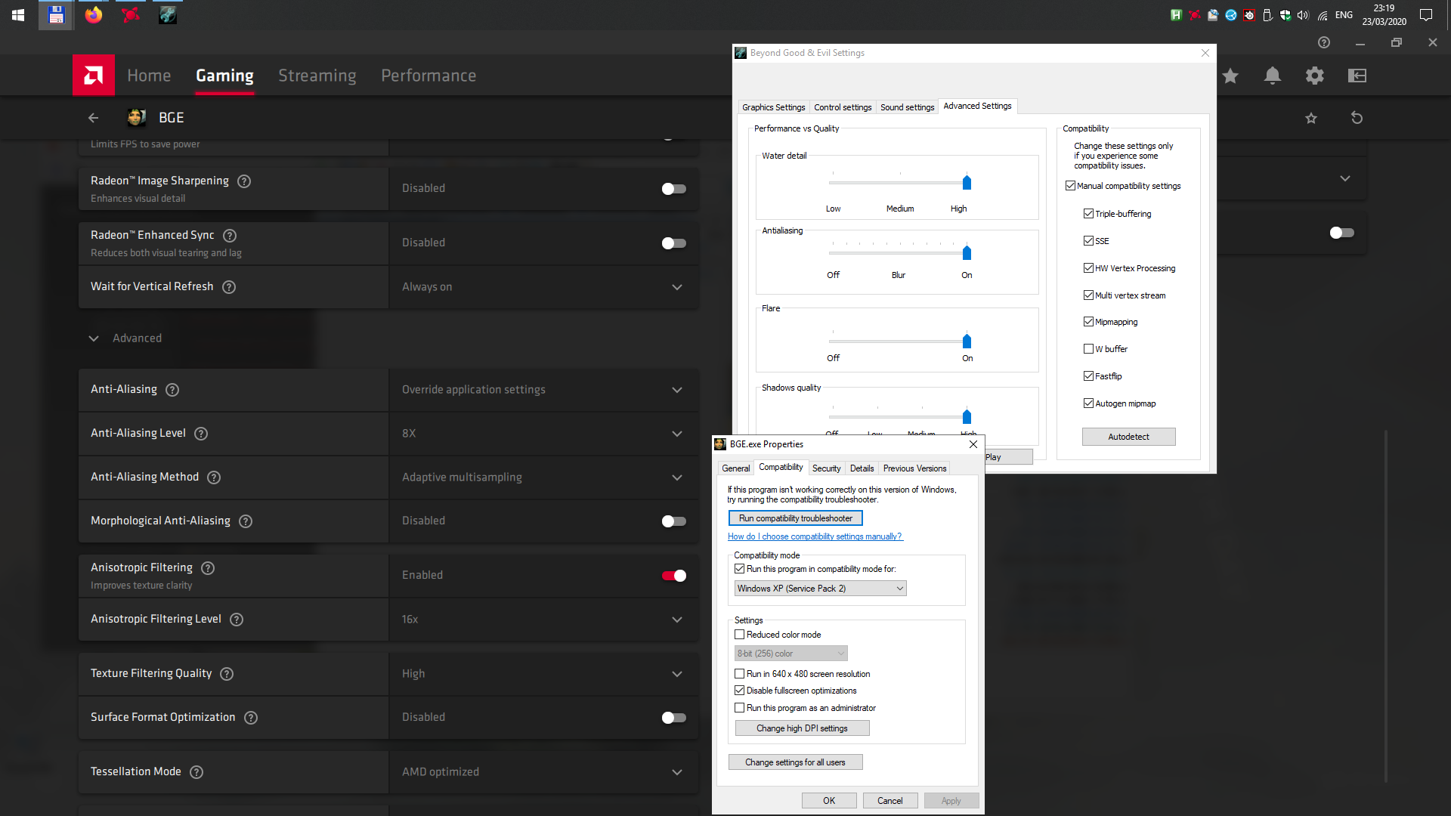Screen dimensions: 1451x816
Task: Open Security tab in BGE.exe Properties
Action: click(x=826, y=468)
